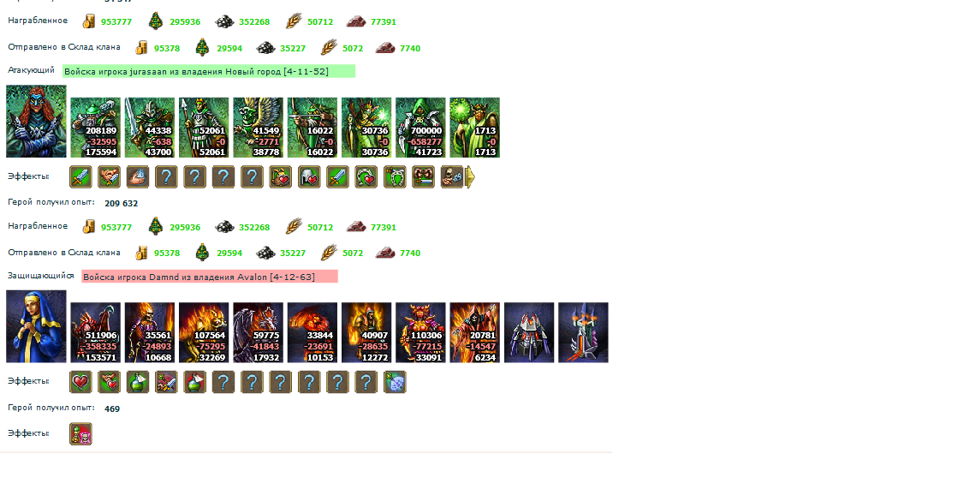Select attacker unit with 208189 troops
The height and width of the screenshot is (501, 970).
tap(95, 128)
